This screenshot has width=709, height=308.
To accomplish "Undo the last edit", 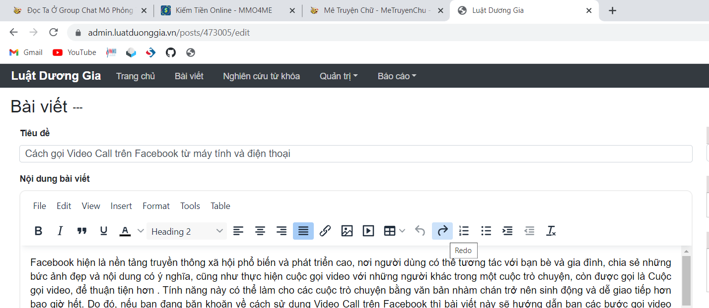I will point(420,231).
